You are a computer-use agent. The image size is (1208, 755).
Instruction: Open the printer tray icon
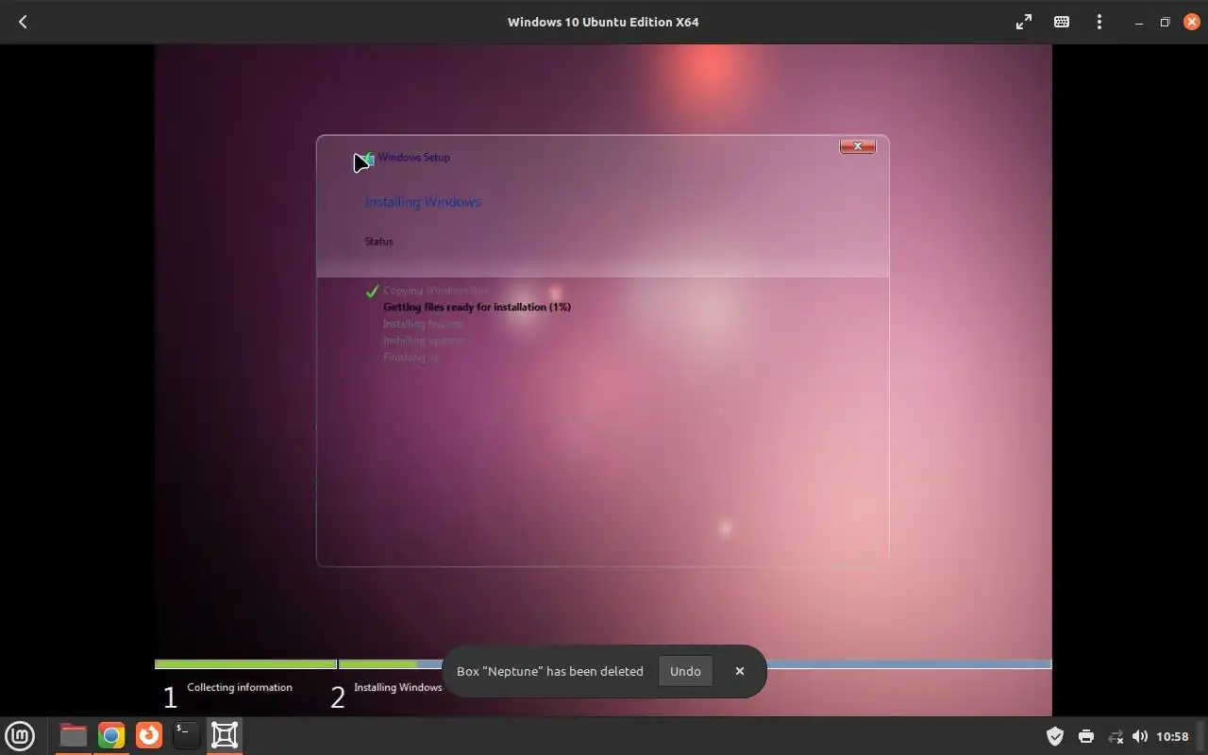(x=1085, y=736)
